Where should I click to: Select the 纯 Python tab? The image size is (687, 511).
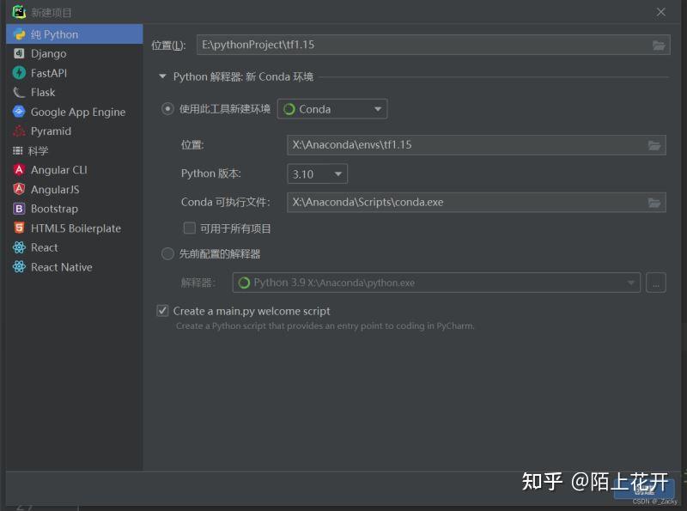pos(52,33)
